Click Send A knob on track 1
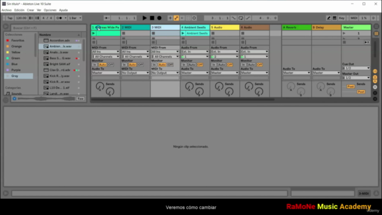Image resolution: width=382 pixels, height=215 pixels. pos(100,86)
